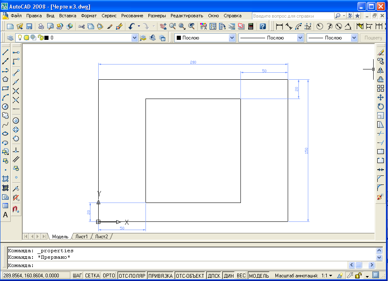Viewport: 388px width, 281px height.
Task: Open the Help question mark icon
Action: coord(263,26)
